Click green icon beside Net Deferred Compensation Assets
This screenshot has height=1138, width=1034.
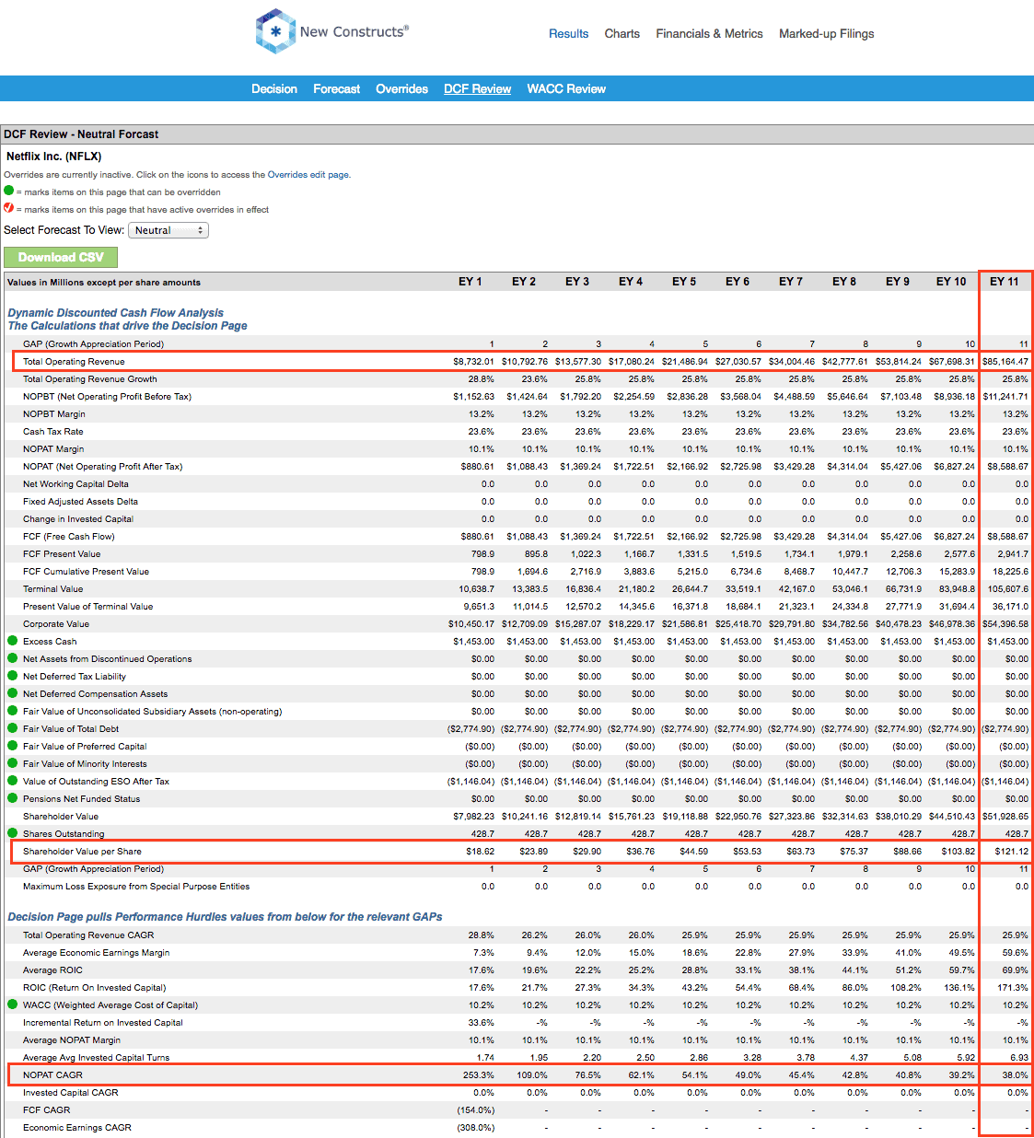pos(13,693)
